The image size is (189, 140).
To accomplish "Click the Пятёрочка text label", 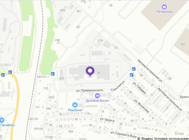I will click(164, 11).
